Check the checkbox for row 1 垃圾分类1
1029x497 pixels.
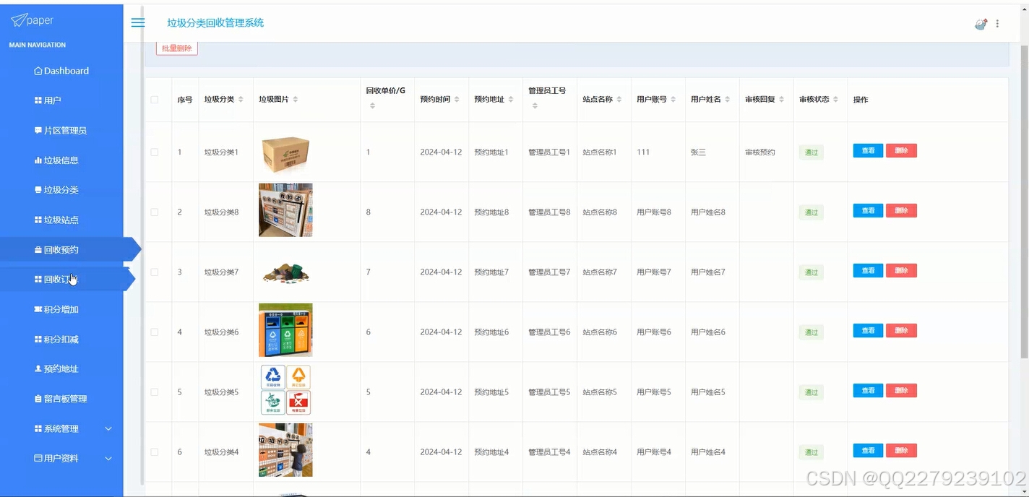pos(156,152)
